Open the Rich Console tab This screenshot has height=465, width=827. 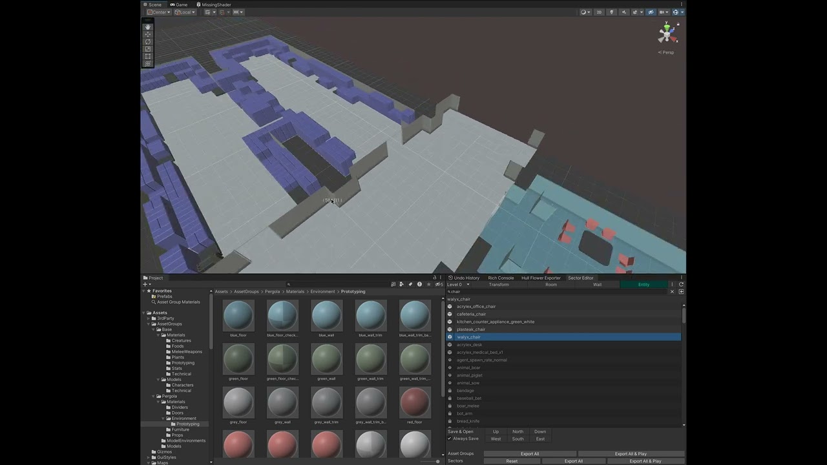coord(501,278)
